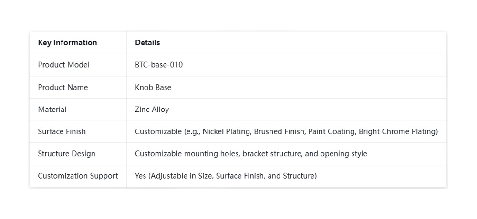Screen dimensions: 477x219
Task: Select the "Material" label cell
Action: [x=52, y=109]
